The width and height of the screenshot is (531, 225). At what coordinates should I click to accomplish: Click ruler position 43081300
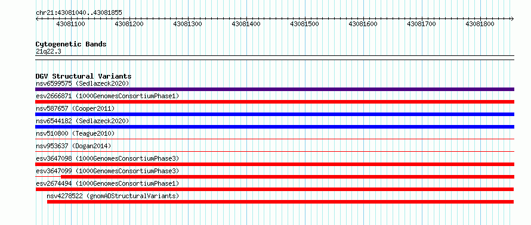click(x=187, y=24)
